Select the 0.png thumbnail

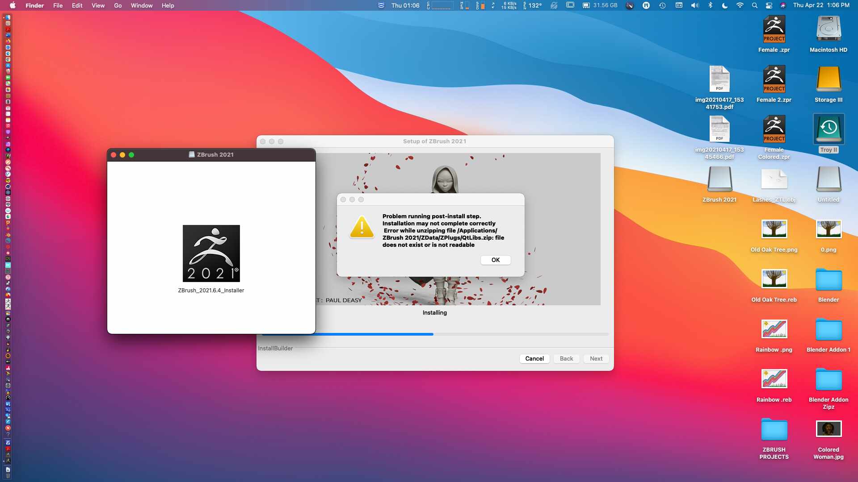pyautogui.click(x=829, y=229)
